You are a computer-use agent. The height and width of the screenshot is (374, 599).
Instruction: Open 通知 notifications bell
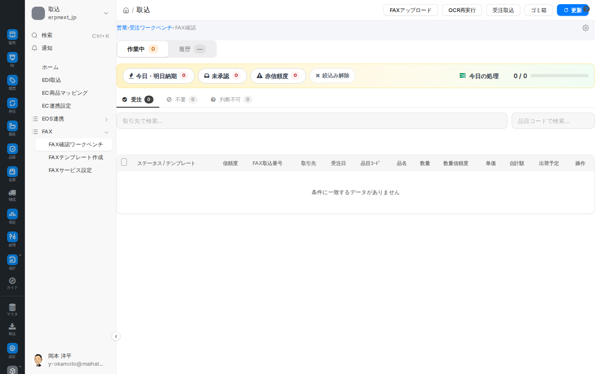point(71,48)
